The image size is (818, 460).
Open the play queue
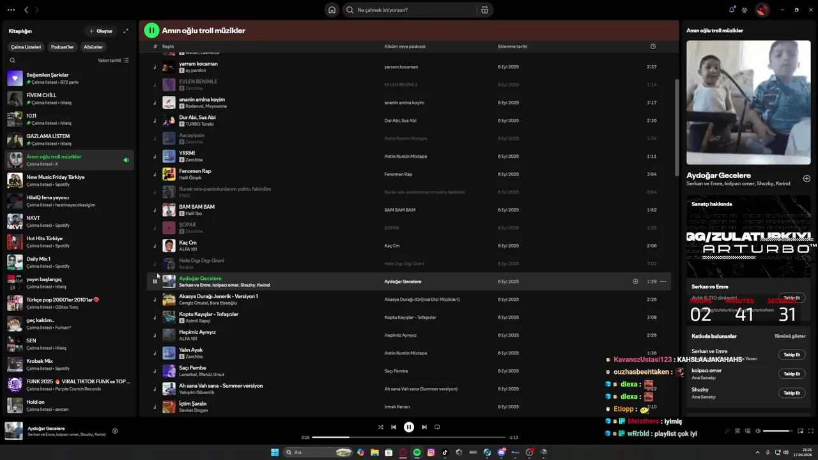(737, 431)
